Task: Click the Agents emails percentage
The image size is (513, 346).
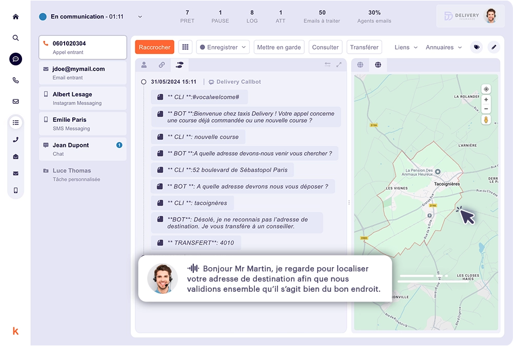Action: click(374, 16)
